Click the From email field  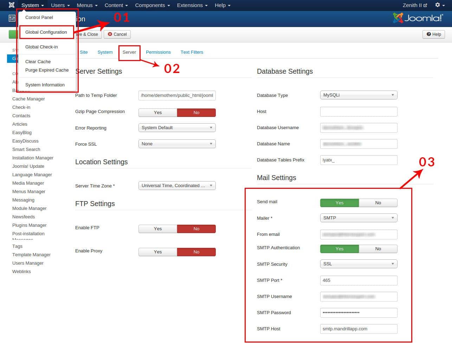click(x=359, y=234)
